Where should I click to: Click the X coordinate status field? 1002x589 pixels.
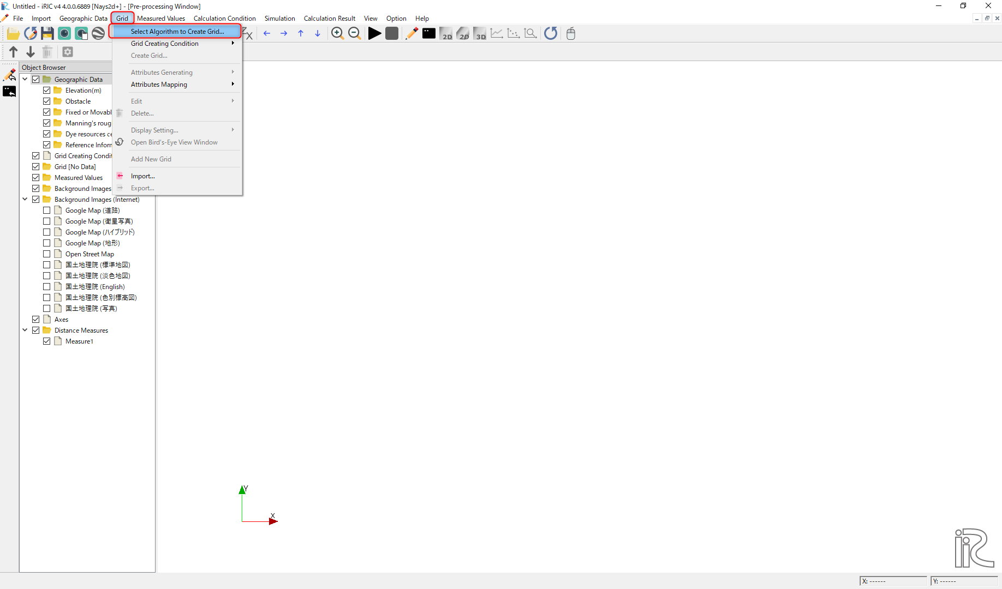[x=893, y=581]
